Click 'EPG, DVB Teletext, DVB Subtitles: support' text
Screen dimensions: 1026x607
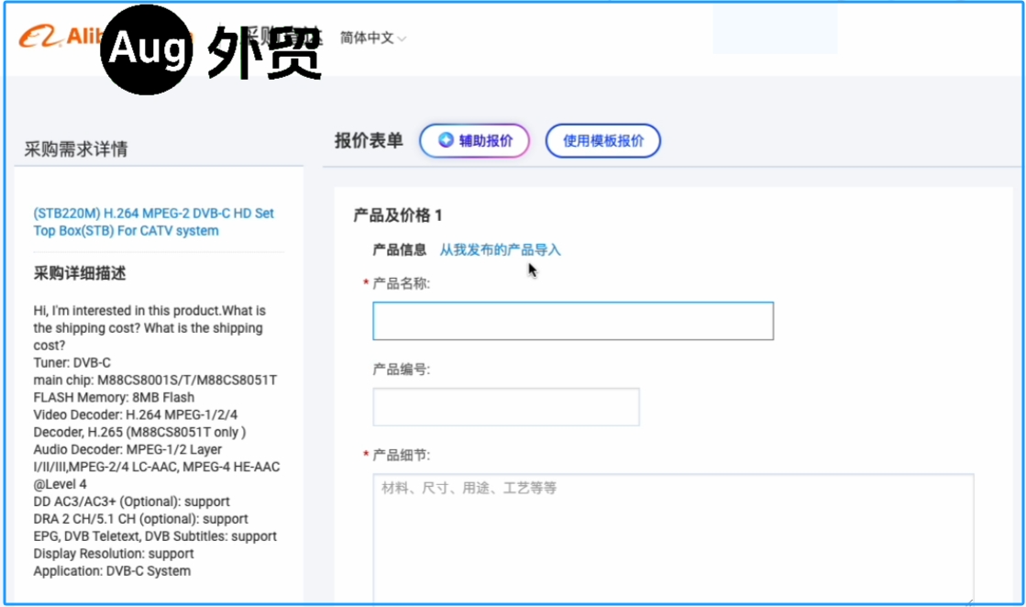point(155,536)
